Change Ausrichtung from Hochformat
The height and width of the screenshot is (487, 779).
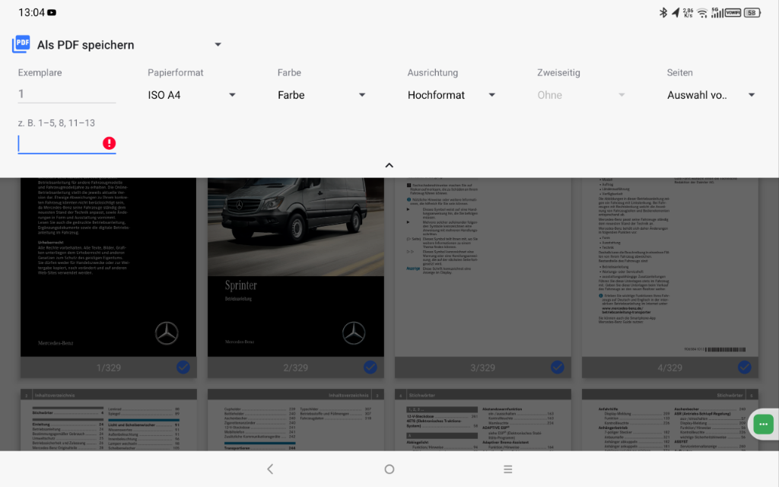point(451,95)
